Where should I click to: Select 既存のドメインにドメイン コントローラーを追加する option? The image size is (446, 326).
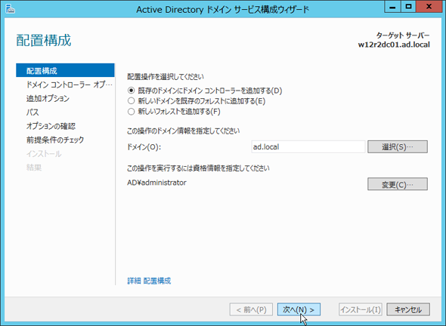click(205, 91)
